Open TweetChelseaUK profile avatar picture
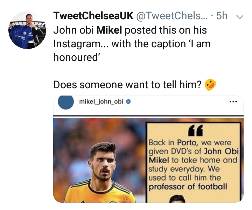Screen dimensions: 252x210 pyautogui.click(x=27, y=30)
